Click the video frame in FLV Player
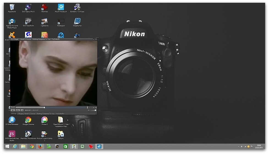Image resolution: width=269 pixels, height=154 pixels. tap(54, 73)
